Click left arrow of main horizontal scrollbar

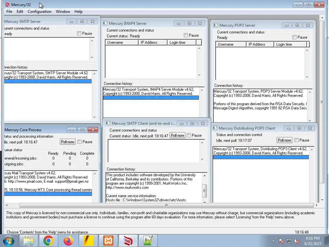[x=7, y=205]
